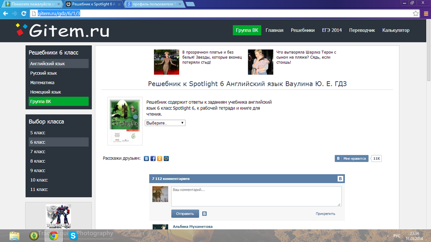Choose '10 класс' in class selection
The height and width of the screenshot is (242, 431).
[x=59, y=180]
